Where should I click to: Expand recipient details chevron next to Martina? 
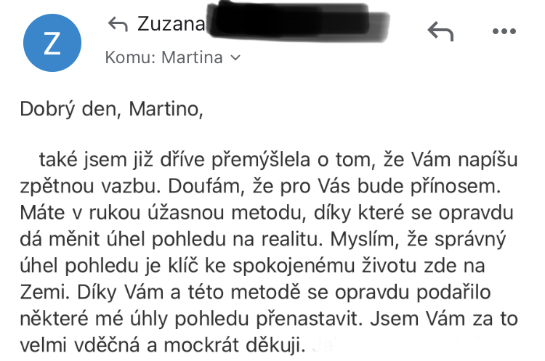click(235, 57)
